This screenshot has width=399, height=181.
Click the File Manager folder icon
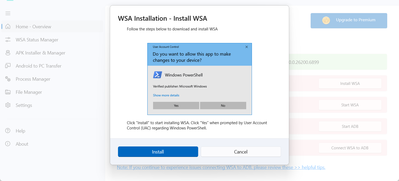coord(8,92)
